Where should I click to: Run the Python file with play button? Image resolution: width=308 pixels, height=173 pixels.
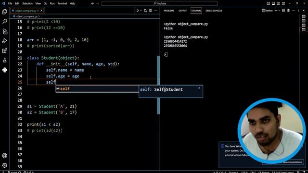coord(138,11)
